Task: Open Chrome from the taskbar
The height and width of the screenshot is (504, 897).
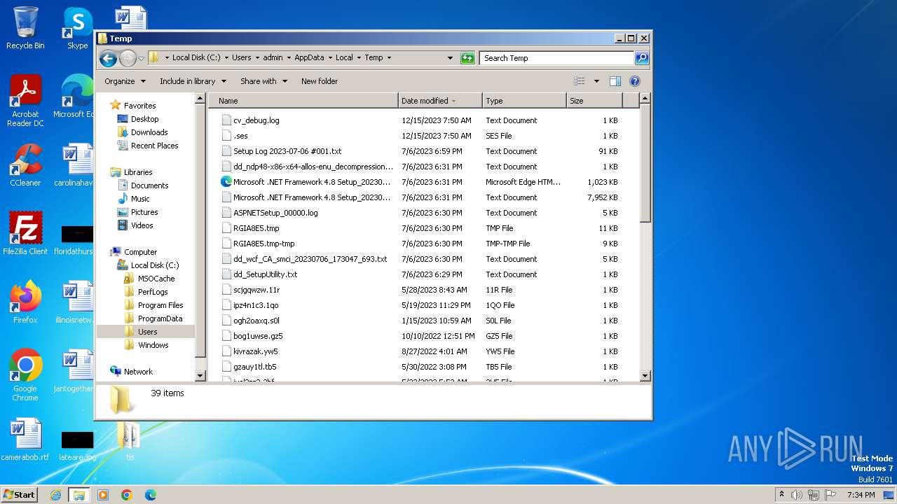Action: coord(127,495)
